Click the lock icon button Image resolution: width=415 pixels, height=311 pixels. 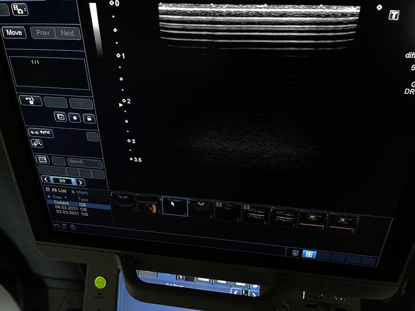pos(88,118)
